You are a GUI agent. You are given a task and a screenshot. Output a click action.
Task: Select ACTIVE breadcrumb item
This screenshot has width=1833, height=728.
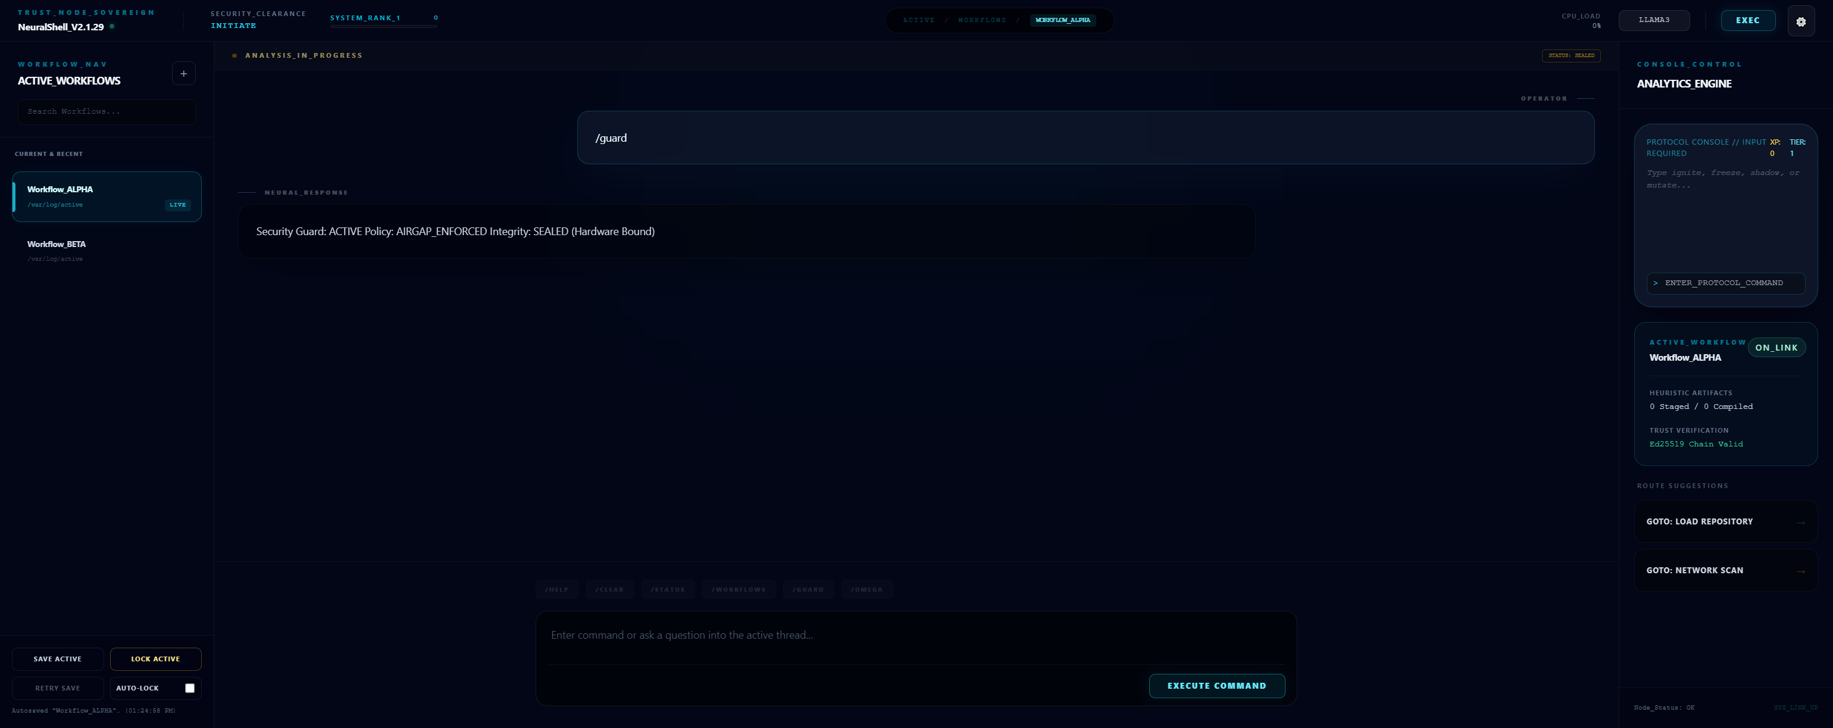point(919,20)
